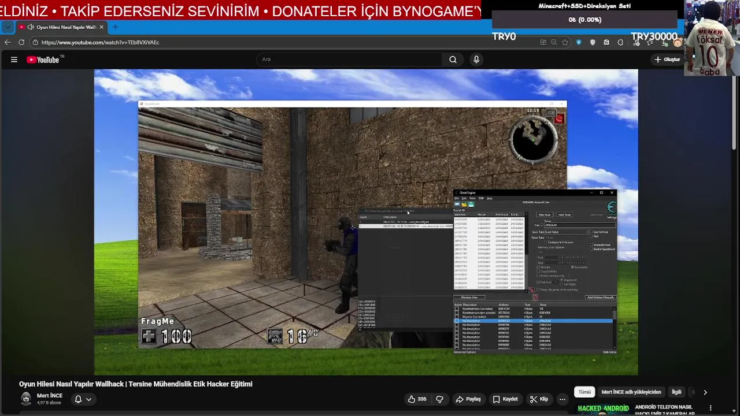Open the ANDROİD TELEFON NASIL video title
This screenshot has width=740, height=416.
(x=664, y=410)
